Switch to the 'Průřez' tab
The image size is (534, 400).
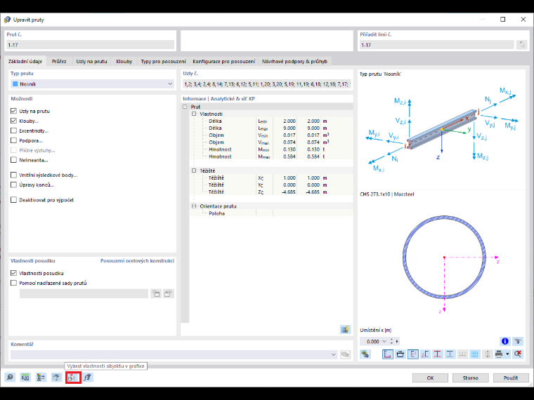(59, 61)
